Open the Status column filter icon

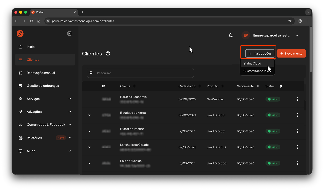point(281,86)
